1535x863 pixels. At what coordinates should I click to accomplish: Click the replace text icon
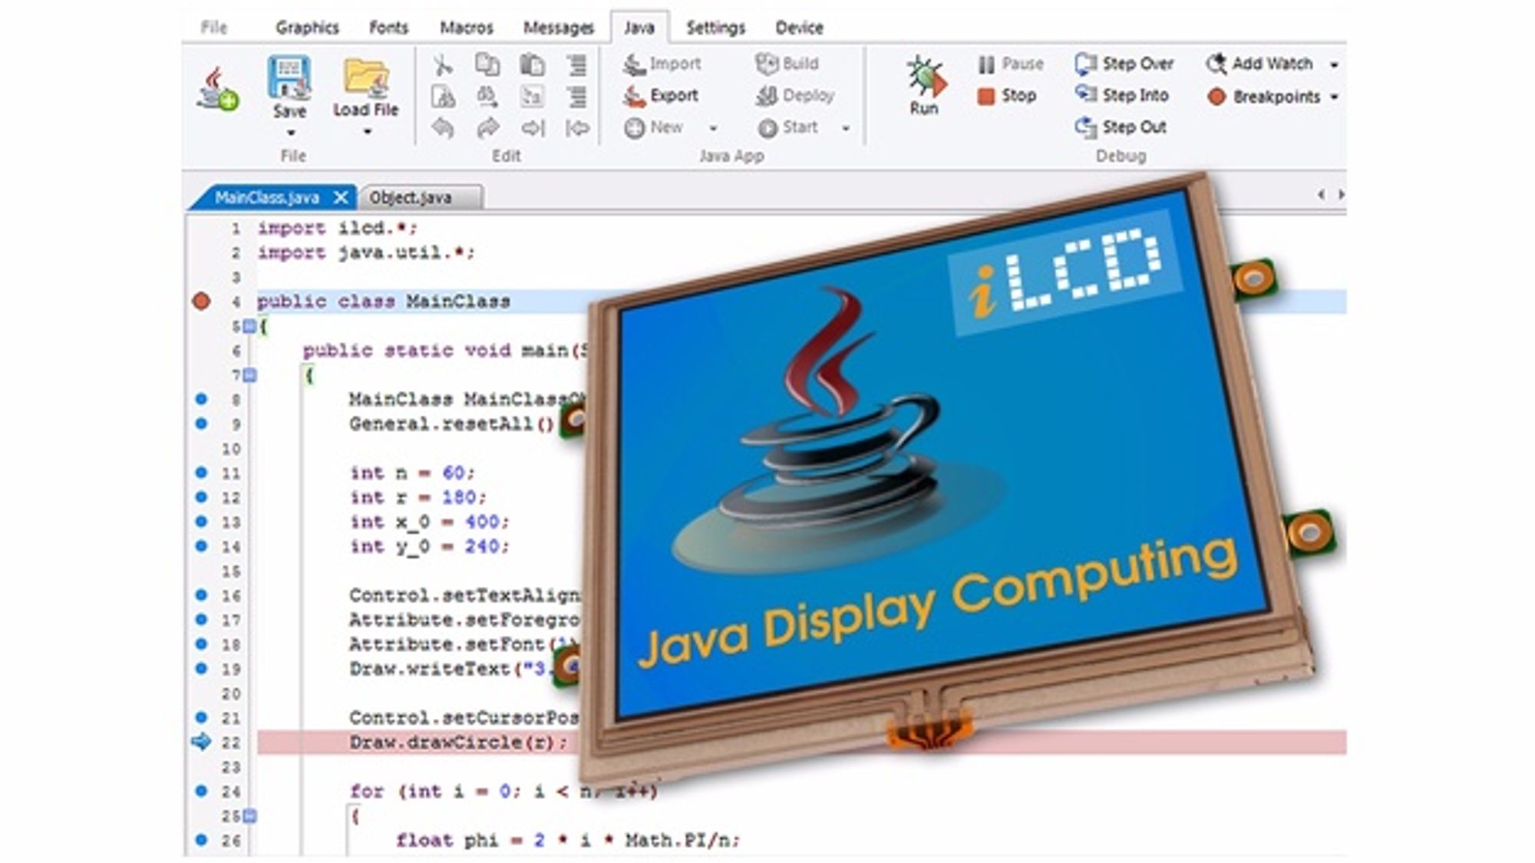[532, 97]
